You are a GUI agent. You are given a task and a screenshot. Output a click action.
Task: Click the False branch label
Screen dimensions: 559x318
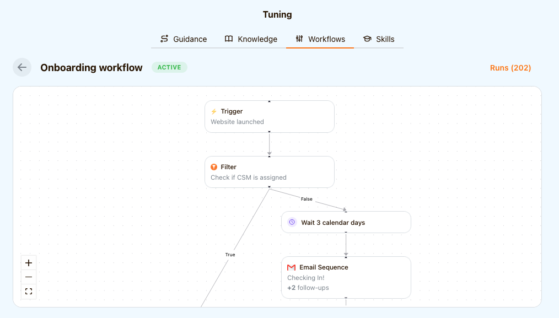click(x=307, y=199)
